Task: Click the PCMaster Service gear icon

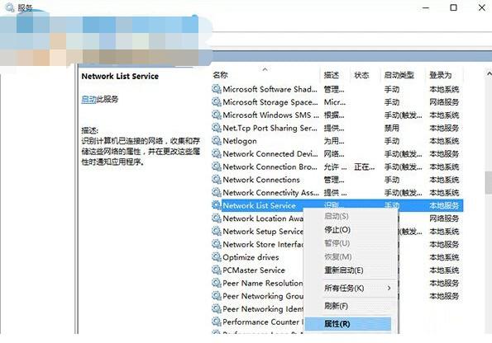Action: [216, 270]
